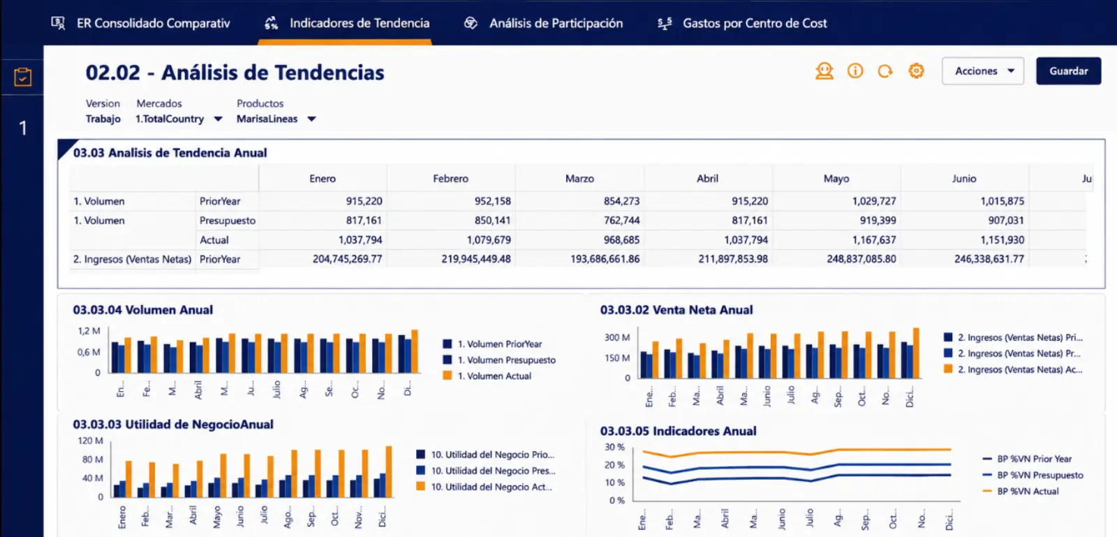Select the cell with value 1,037,794 under Enero

(x=323, y=240)
